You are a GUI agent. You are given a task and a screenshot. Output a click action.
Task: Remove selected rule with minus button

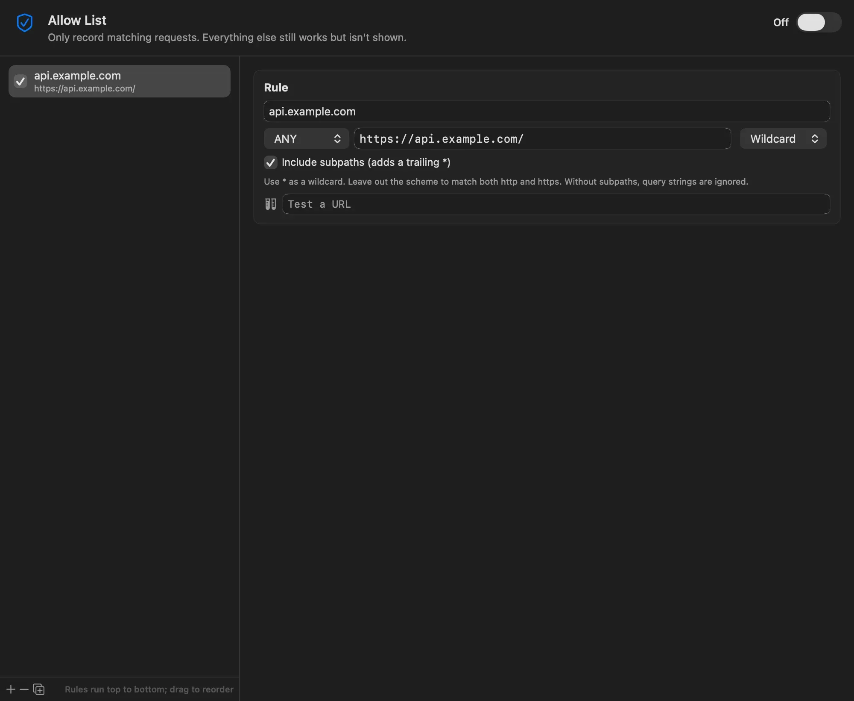pyautogui.click(x=24, y=689)
